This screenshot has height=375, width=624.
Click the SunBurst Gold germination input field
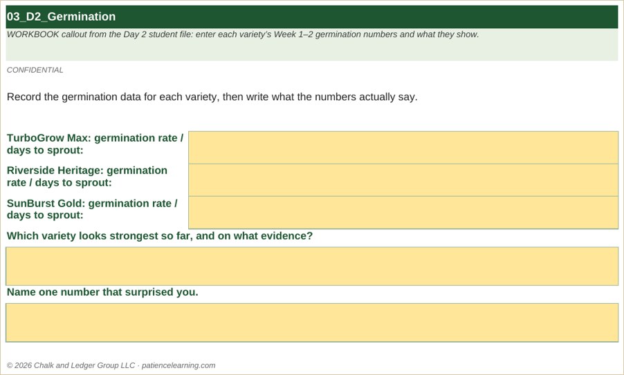(403, 213)
